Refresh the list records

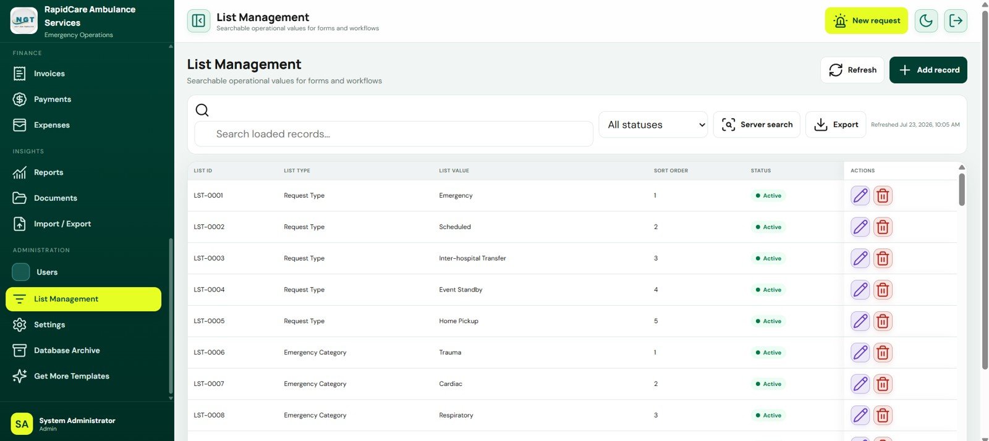(x=852, y=70)
